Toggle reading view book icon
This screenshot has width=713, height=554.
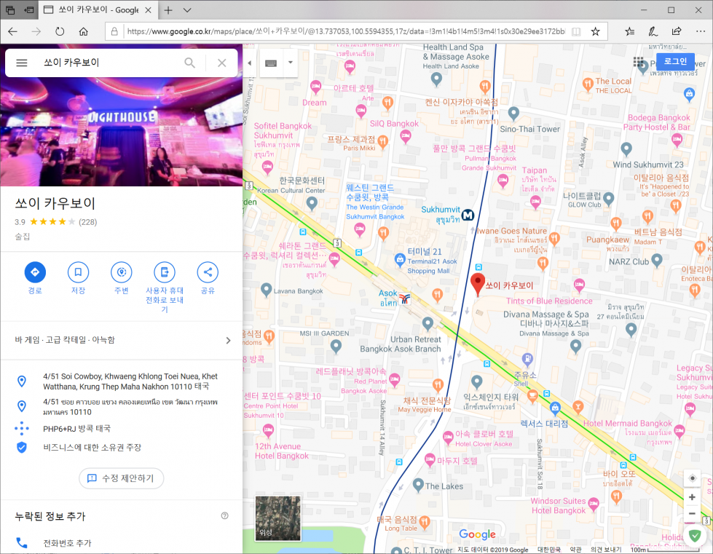[576, 31]
